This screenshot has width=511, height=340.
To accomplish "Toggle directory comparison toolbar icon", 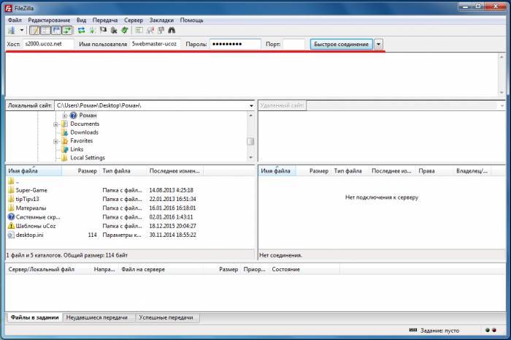I will 150,31.
